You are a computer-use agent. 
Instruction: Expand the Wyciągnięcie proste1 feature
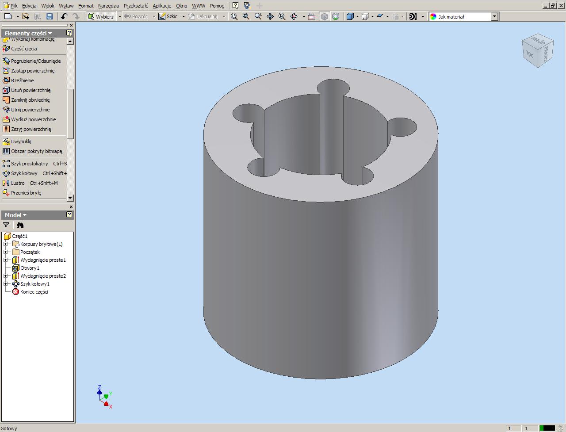click(6, 260)
